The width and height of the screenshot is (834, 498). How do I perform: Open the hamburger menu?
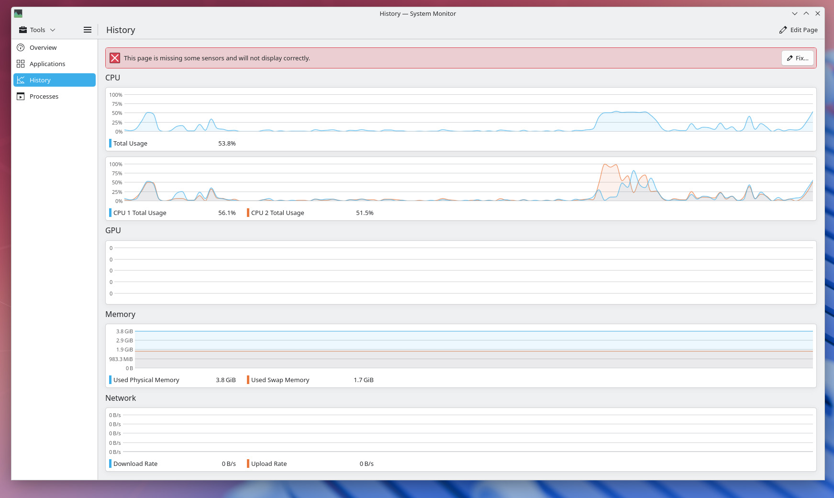tap(88, 30)
